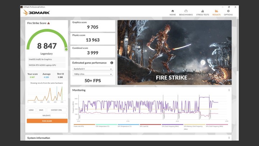
Task: Click the Best score 5 208
Action: pyautogui.click(x=60, y=77)
